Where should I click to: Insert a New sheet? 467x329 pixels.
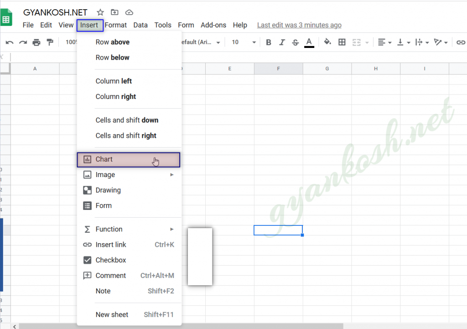(x=112, y=314)
